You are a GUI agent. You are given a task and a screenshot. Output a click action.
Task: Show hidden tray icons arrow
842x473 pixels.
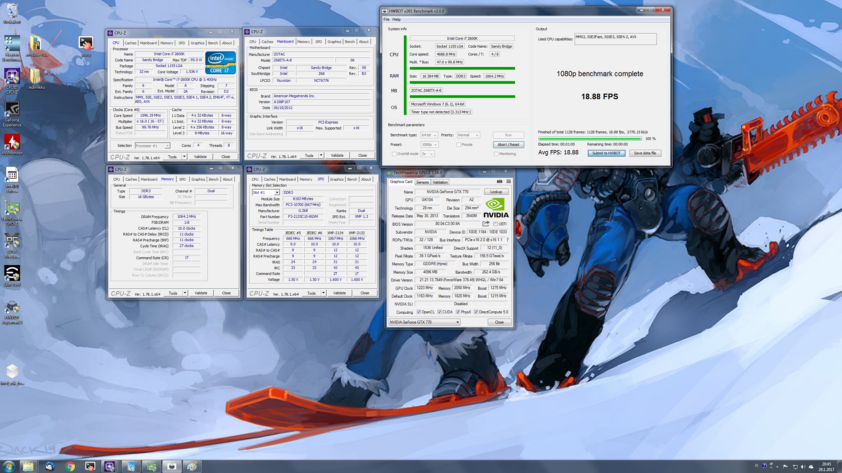coord(777,467)
